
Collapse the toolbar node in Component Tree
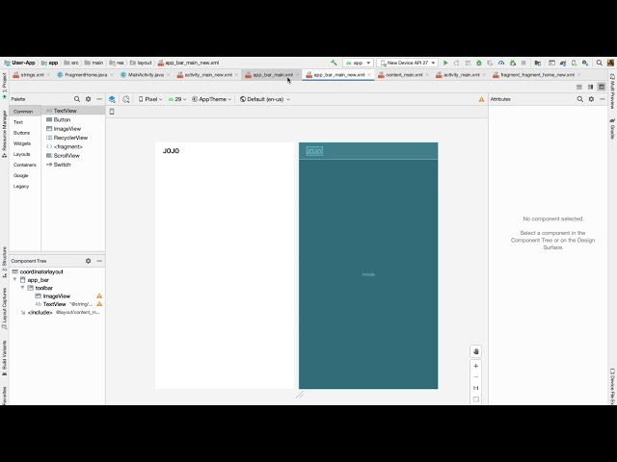click(22, 288)
